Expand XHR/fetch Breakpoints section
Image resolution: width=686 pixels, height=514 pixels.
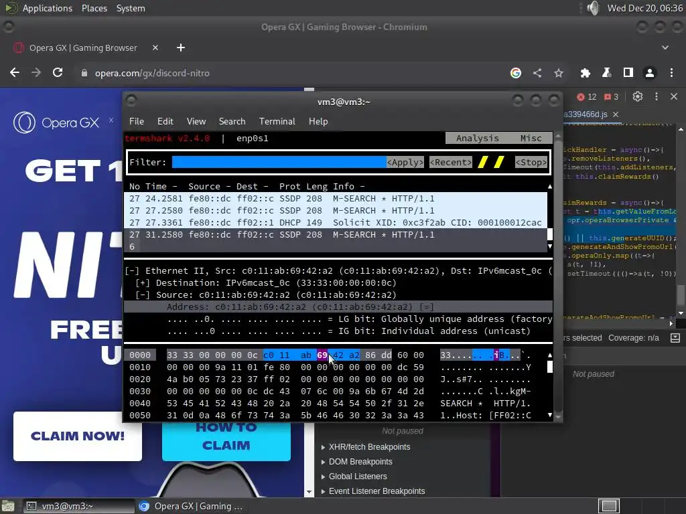(323, 447)
